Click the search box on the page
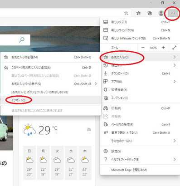 15,40
